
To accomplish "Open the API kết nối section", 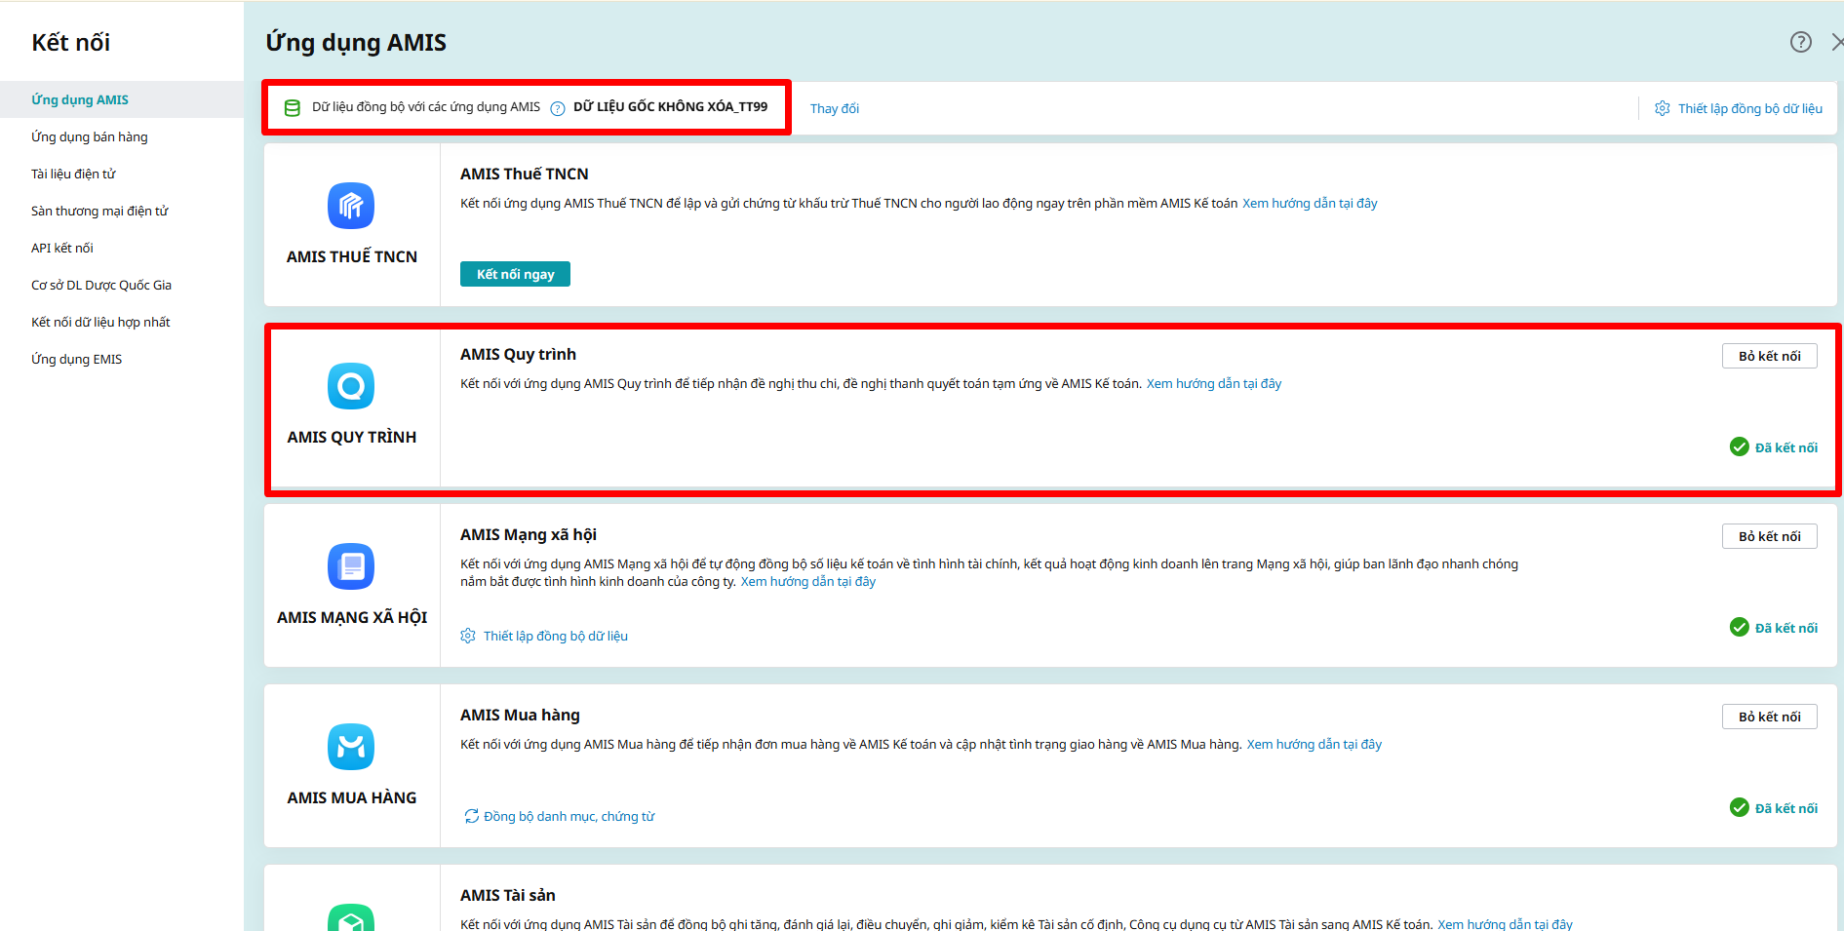I will point(122,248).
